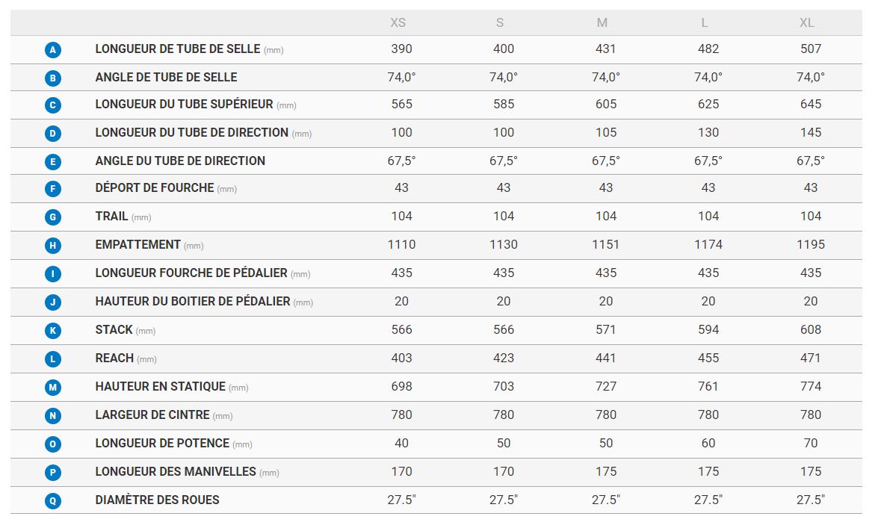The height and width of the screenshot is (531, 884).
Task: Click the 594 stack value for L
Action: (x=708, y=329)
